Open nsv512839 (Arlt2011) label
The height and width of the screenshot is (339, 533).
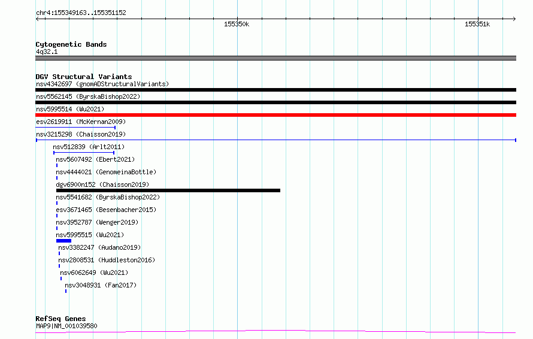pos(89,147)
